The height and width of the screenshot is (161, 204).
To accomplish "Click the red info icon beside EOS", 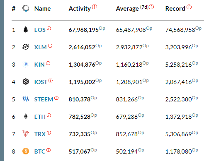I will [x=49, y=29].
